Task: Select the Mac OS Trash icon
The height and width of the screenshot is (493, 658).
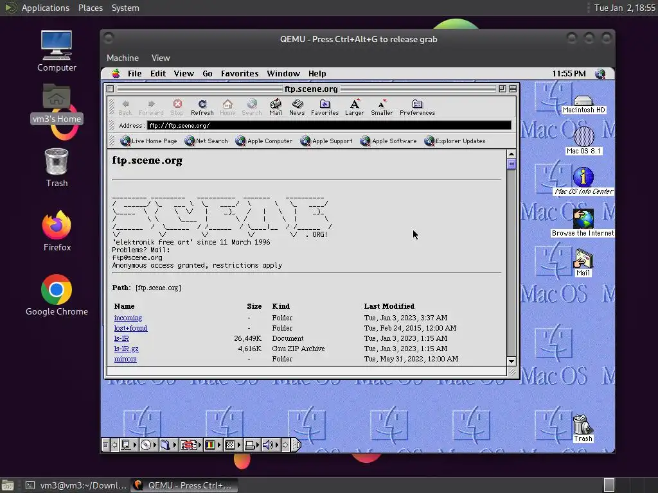Action: [x=583, y=428]
